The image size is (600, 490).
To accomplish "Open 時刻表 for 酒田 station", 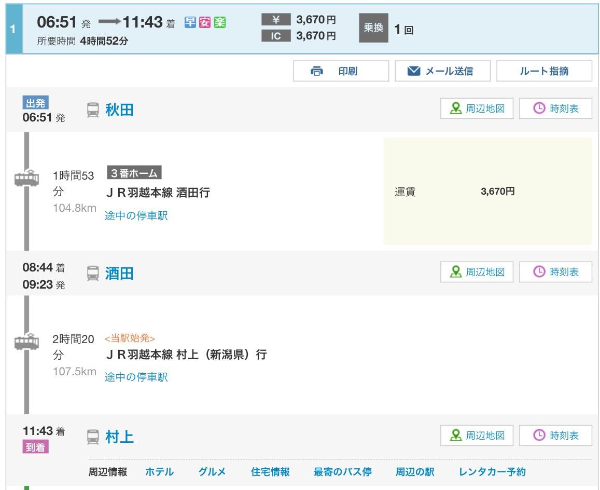I will (555, 272).
